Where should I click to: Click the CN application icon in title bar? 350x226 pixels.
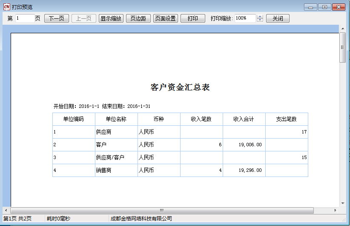(6, 7)
